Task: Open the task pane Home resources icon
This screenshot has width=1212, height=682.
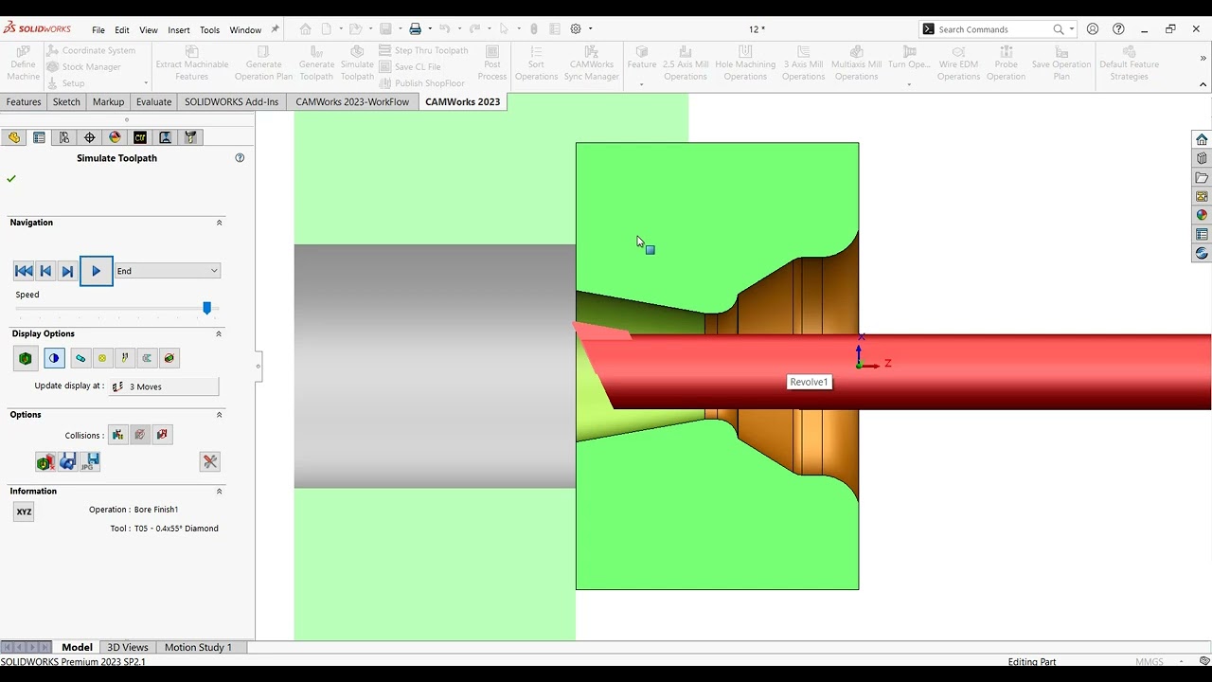Action: point(1202,139)
